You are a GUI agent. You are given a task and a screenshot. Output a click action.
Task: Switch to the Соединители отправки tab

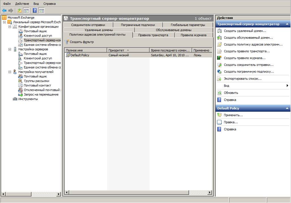pos(88,25)
